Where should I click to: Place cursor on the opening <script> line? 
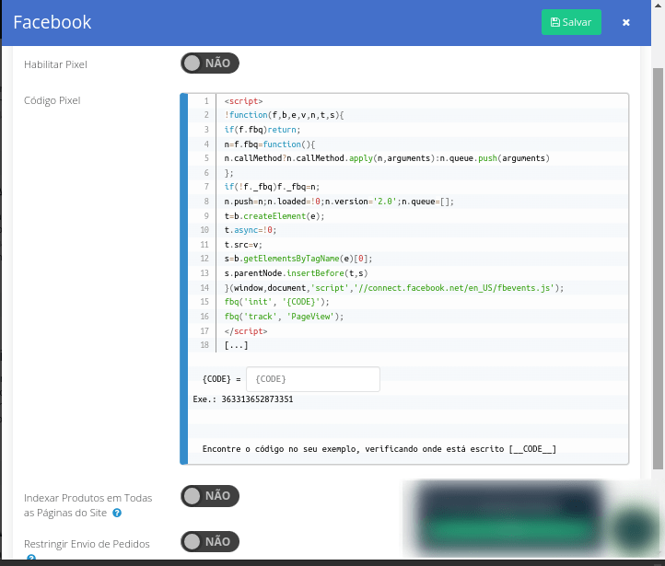[243, 100]
